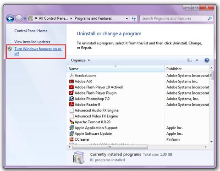Click the Refresh button
The image size is (220, 171).
tap(134, 18)
